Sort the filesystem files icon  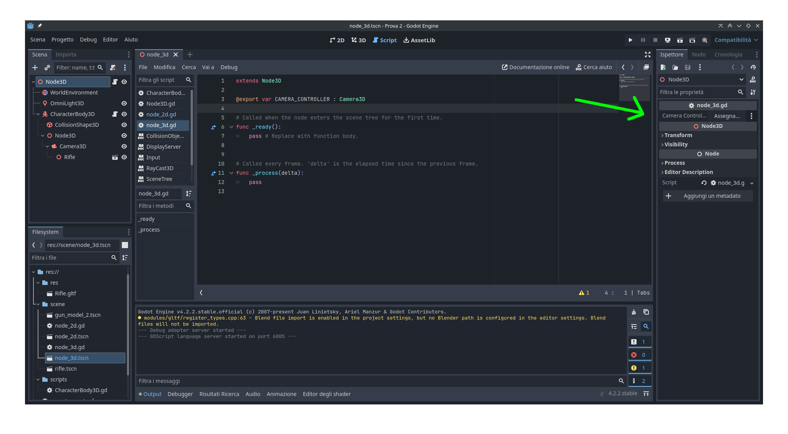[125, 258]
